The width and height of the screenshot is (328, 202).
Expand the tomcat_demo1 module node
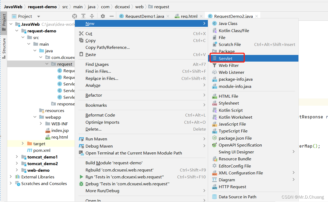click(17, 157)
